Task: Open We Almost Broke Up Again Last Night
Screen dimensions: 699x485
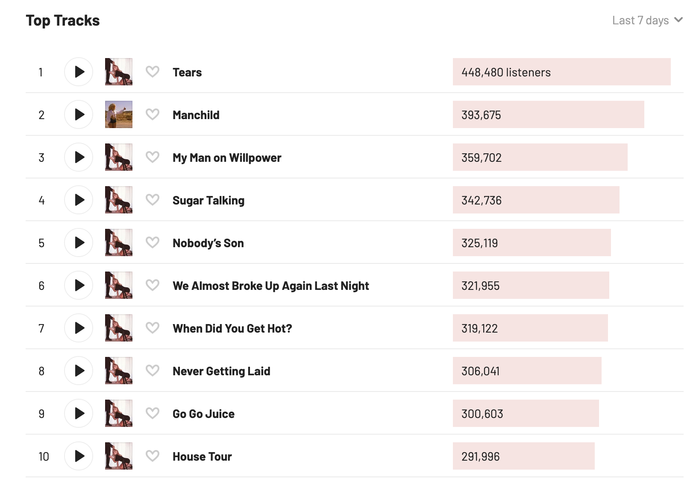Action: coord(270,286)
